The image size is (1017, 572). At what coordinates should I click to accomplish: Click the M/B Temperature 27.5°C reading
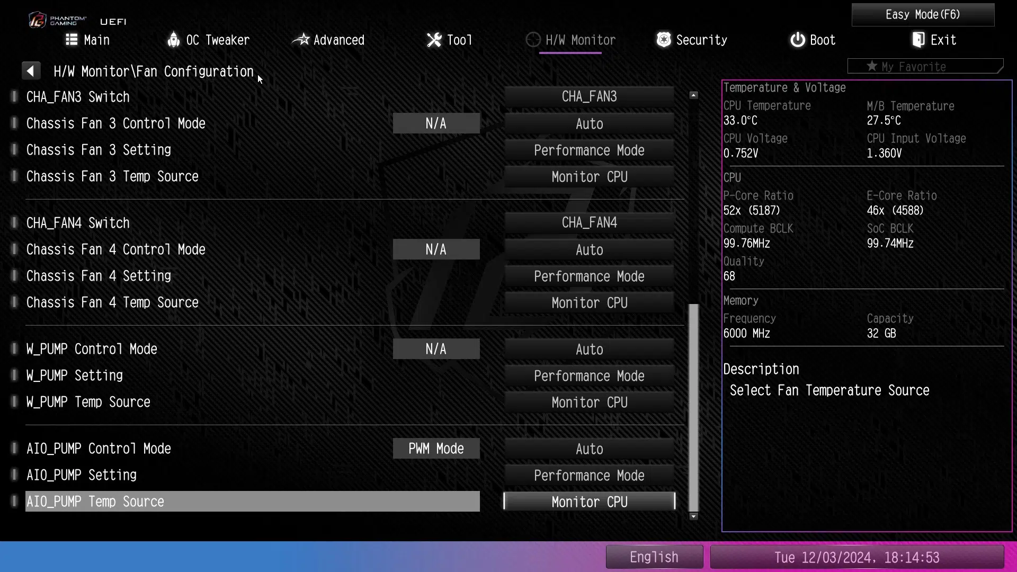[884, 120]
